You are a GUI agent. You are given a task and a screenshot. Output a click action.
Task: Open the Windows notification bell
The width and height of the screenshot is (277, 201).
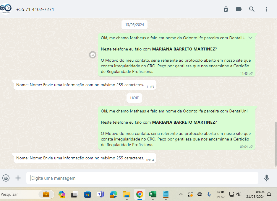(x=269, y=194)
